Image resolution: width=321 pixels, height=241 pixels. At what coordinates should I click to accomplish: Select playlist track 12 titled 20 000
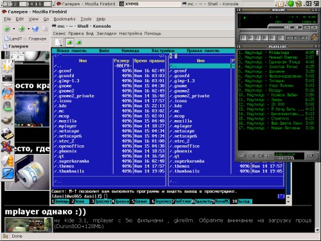click(x=276, y=104)
